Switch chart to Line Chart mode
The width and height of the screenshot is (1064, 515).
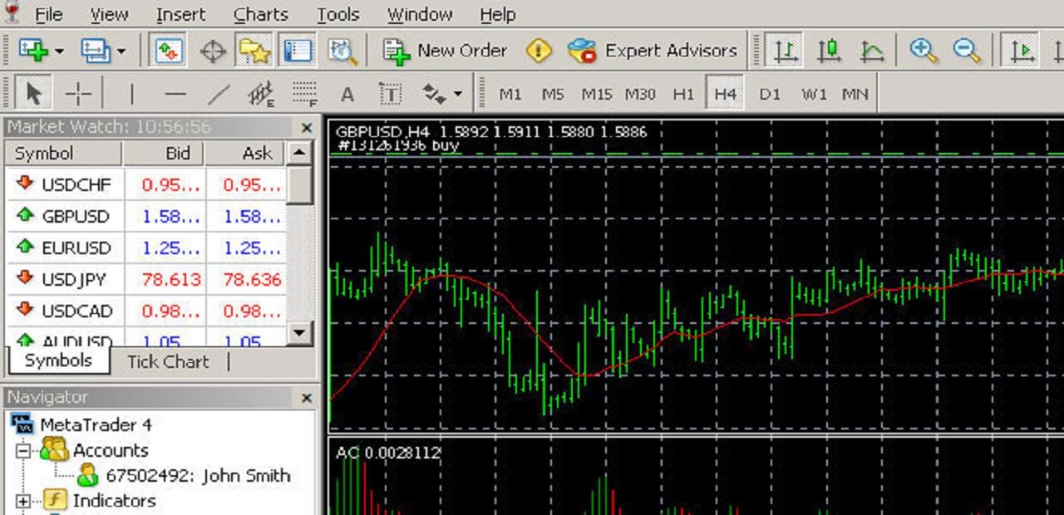pyautogui.click(x=872, y=51)
